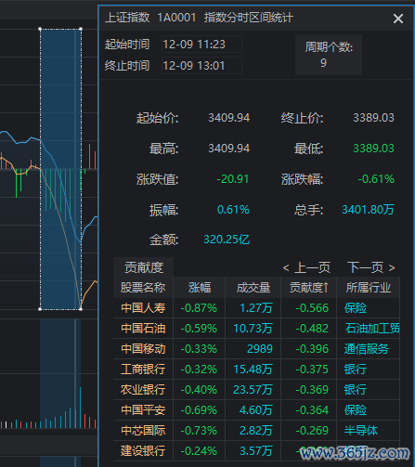The image size is (415, 467).
Task: Open the 半导体 industry link
Action: [361, 431]
